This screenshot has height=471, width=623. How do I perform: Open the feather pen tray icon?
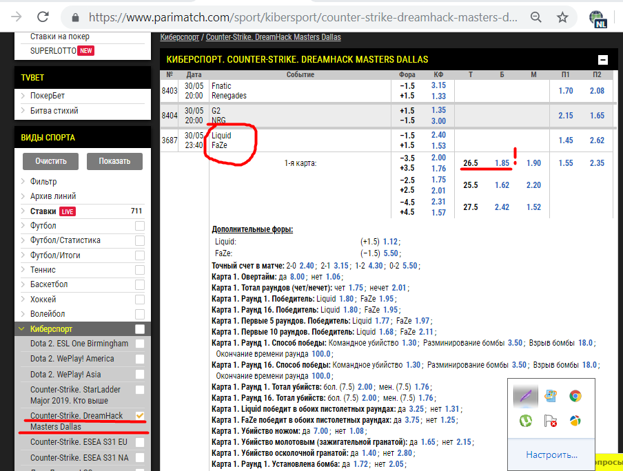tap(526, 396)
